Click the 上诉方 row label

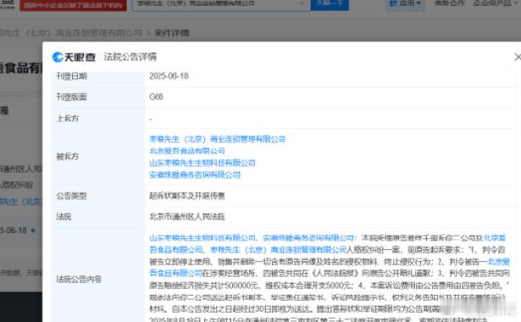pyautogui.click(x=68, y=119)
